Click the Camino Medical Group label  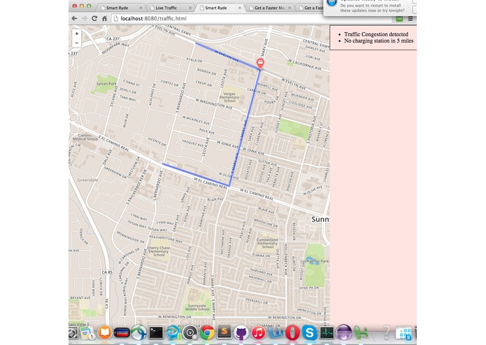85,137
